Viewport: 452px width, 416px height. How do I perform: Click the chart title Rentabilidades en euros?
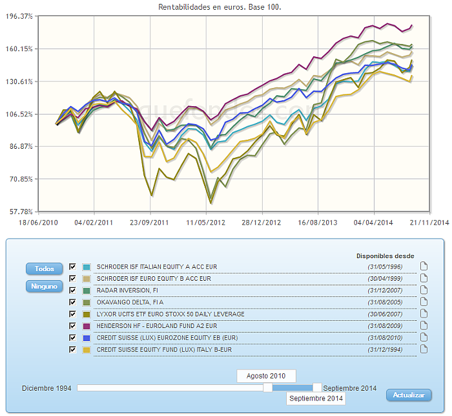pos(220,7)
